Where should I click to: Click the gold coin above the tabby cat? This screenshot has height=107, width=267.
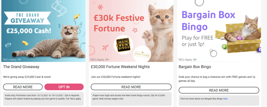[x=77, y=16]
